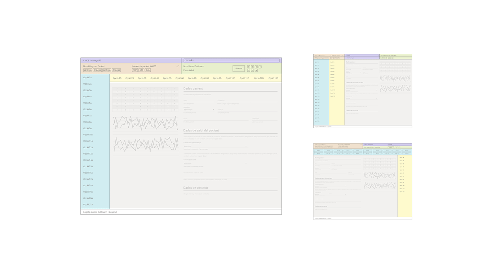Select the Opció 6B tab
Viewport: 487px width, 273px height.
180,78
